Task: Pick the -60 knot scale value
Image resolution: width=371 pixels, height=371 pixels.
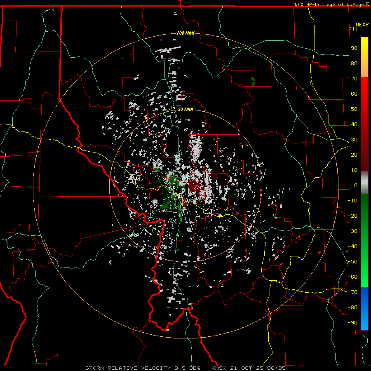Action: pyautogui.click(x=352, y=277)
